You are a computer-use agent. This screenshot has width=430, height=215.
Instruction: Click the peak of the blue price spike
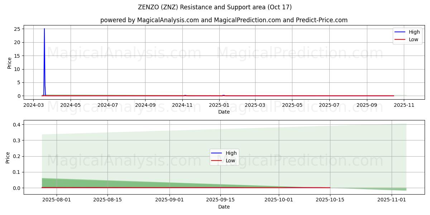(44, 29)
